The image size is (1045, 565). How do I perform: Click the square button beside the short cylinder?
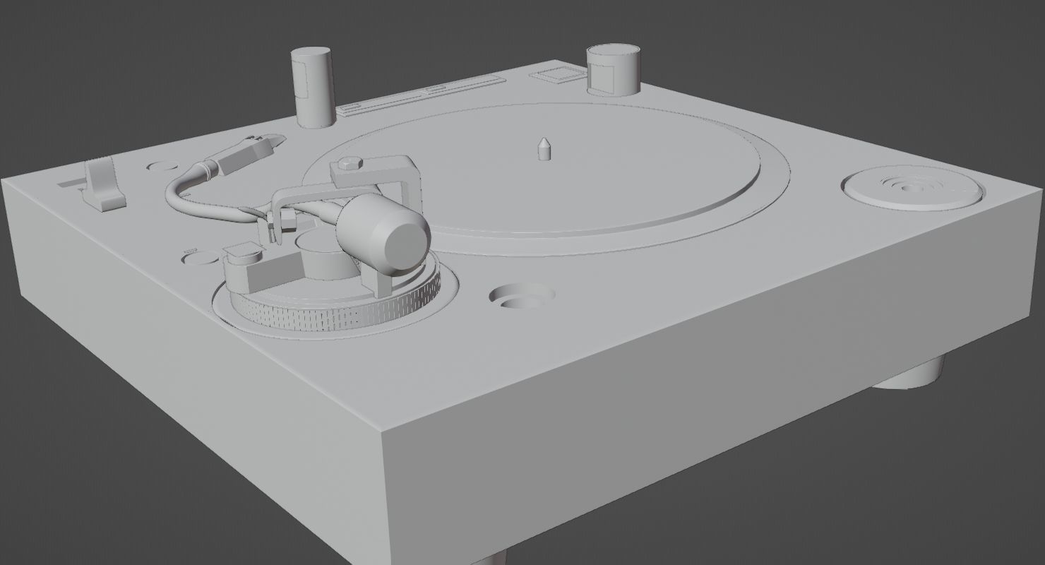559,76
